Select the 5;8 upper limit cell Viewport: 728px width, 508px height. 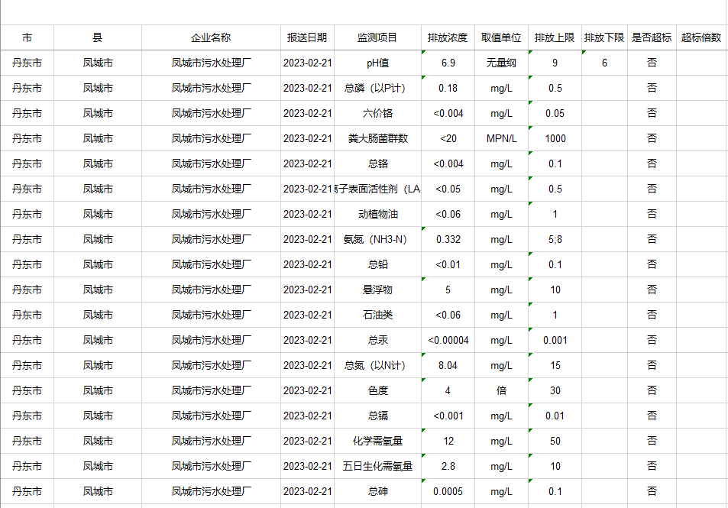pos(555,239)
